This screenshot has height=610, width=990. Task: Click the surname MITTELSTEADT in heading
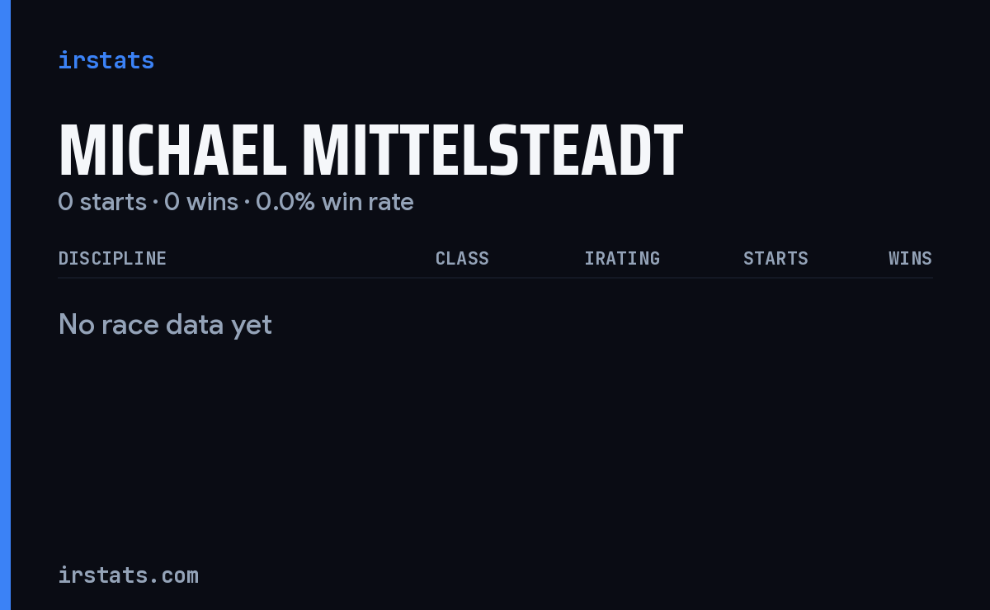tap(493, 152)
